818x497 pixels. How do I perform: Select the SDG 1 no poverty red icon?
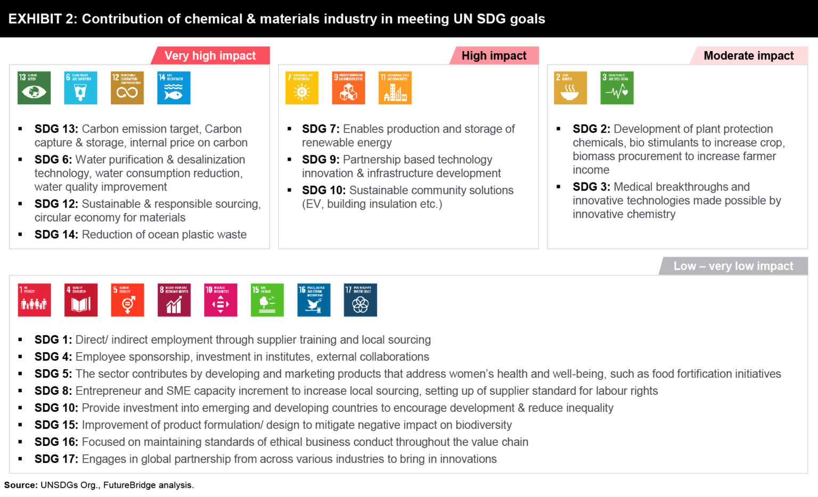(34, 300)
